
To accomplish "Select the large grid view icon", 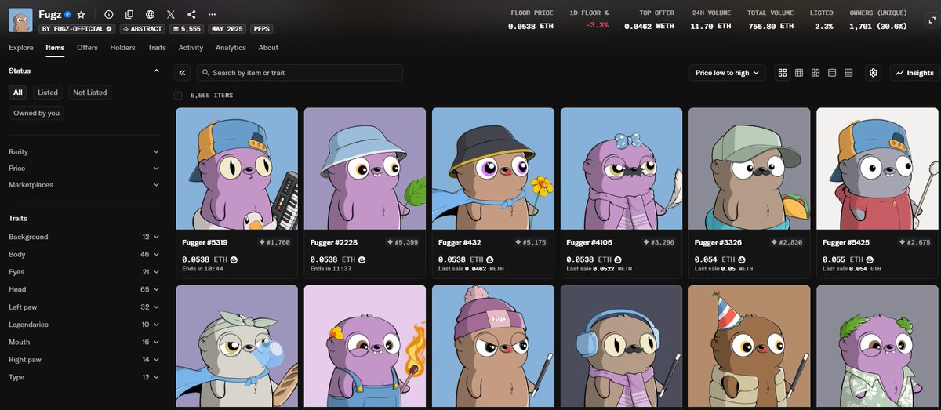I will [783, 73].
